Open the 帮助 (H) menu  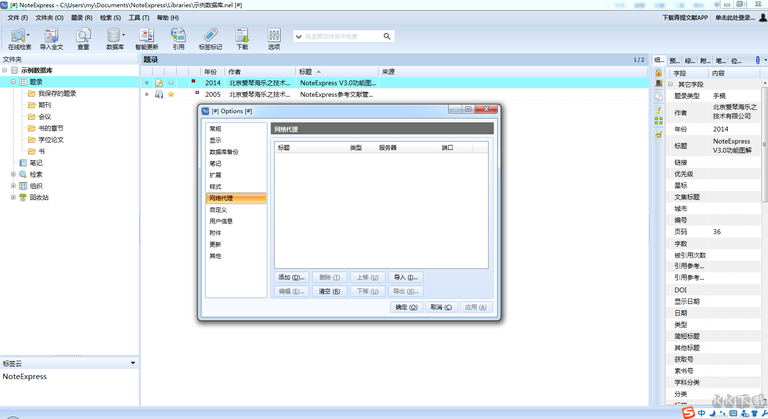coord(168,18)
